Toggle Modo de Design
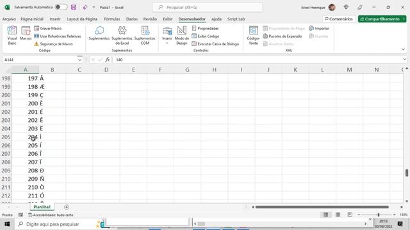The image size is (410, 230). (182, 36)
